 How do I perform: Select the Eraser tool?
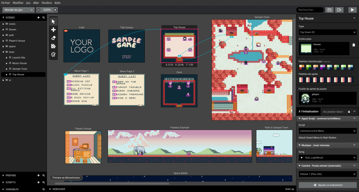[53, 38]
